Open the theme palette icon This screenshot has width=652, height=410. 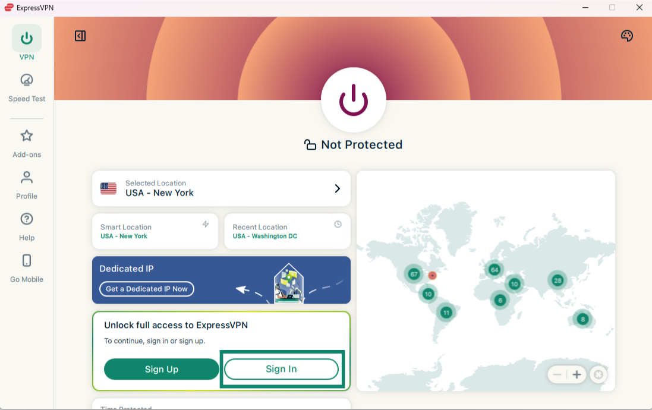pyautogui.click(x=626, y=36)
